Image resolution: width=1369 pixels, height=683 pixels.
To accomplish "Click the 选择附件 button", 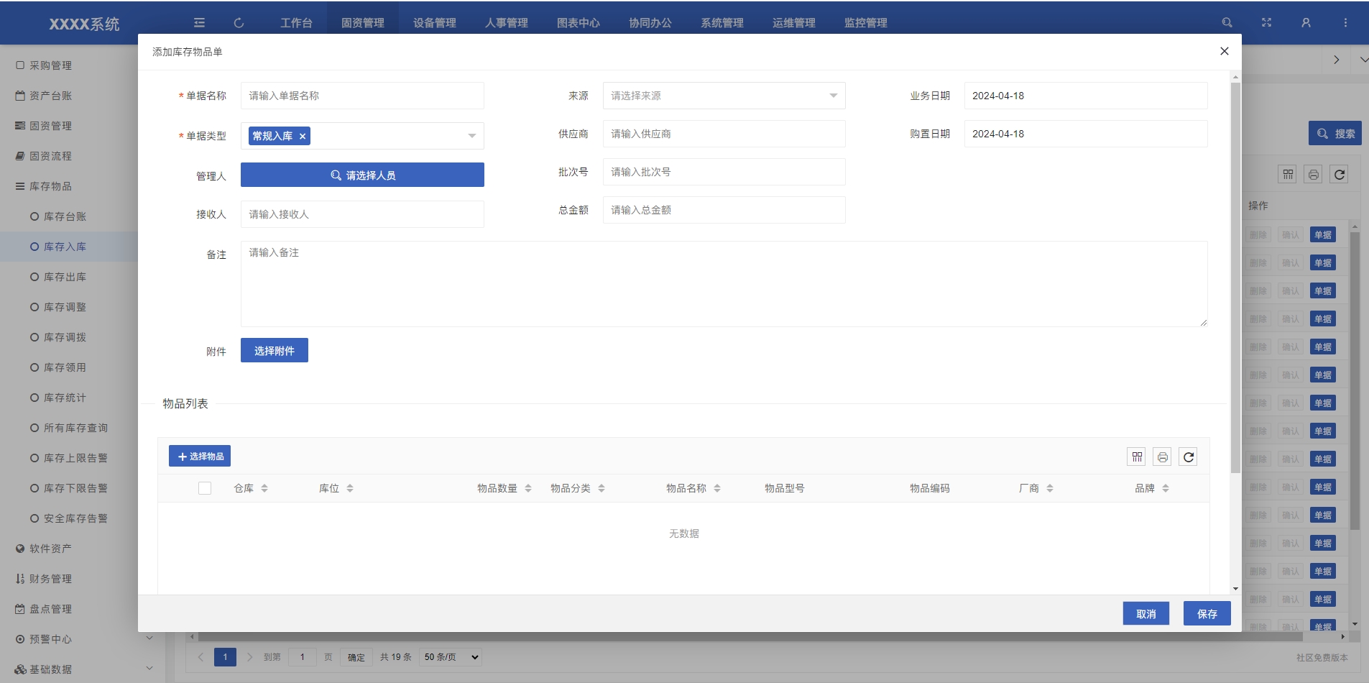I will [x=275, y=350].
